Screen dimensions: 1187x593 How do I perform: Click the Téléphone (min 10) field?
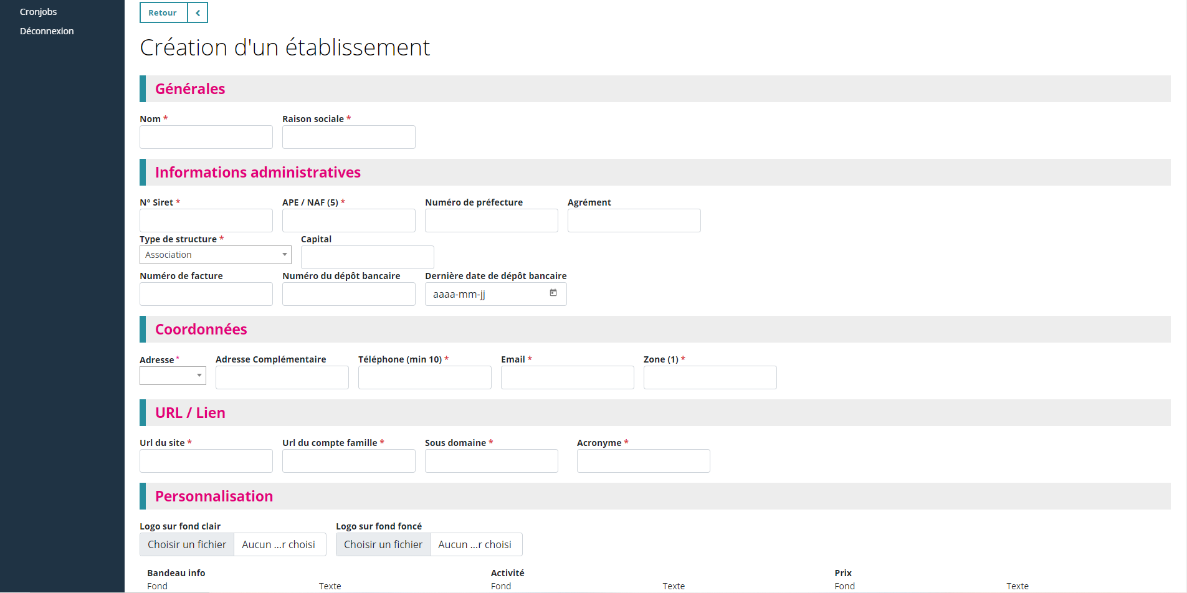coord(425,377)
